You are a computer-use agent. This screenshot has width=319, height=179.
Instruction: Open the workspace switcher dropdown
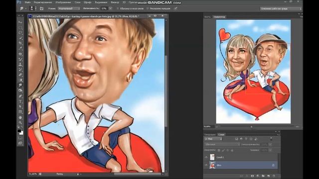281,9
